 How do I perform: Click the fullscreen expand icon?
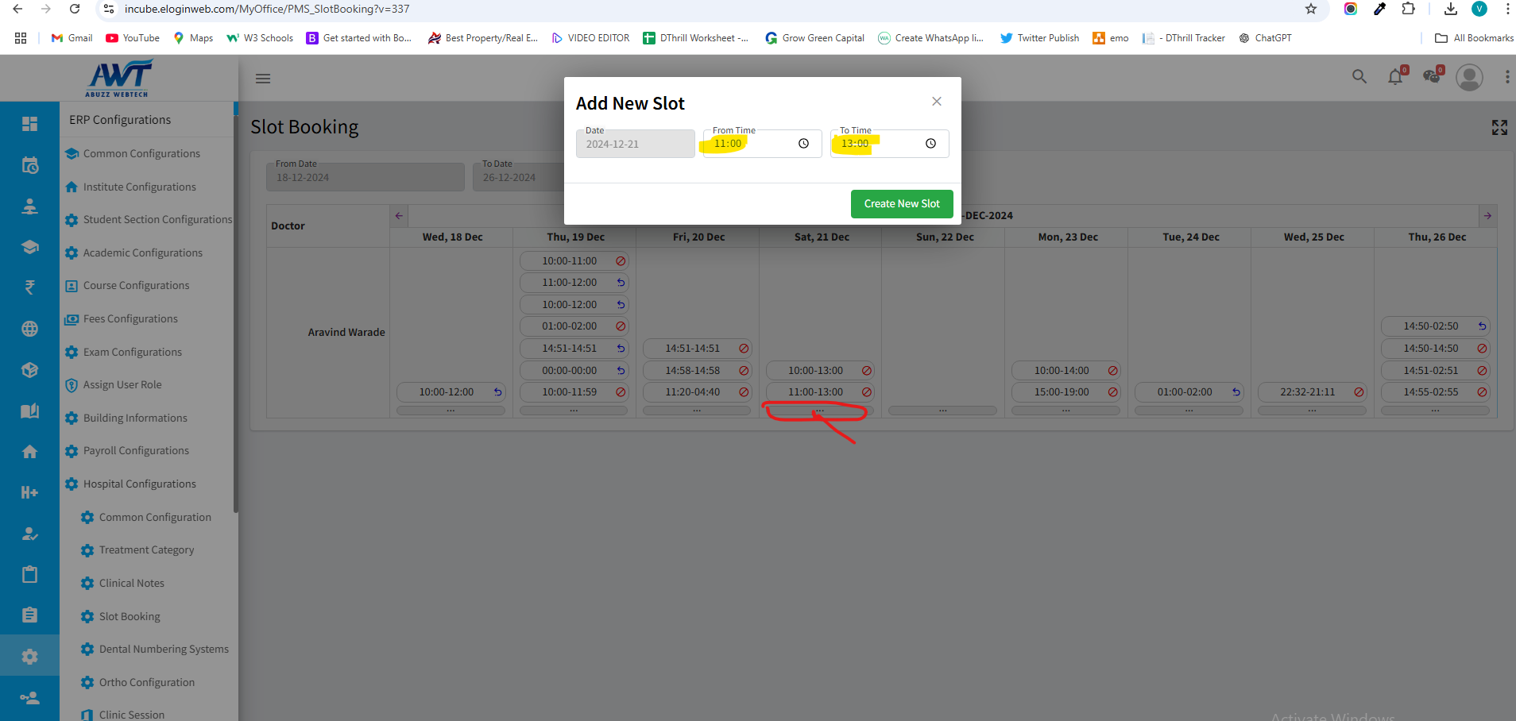click(1499, 128)
